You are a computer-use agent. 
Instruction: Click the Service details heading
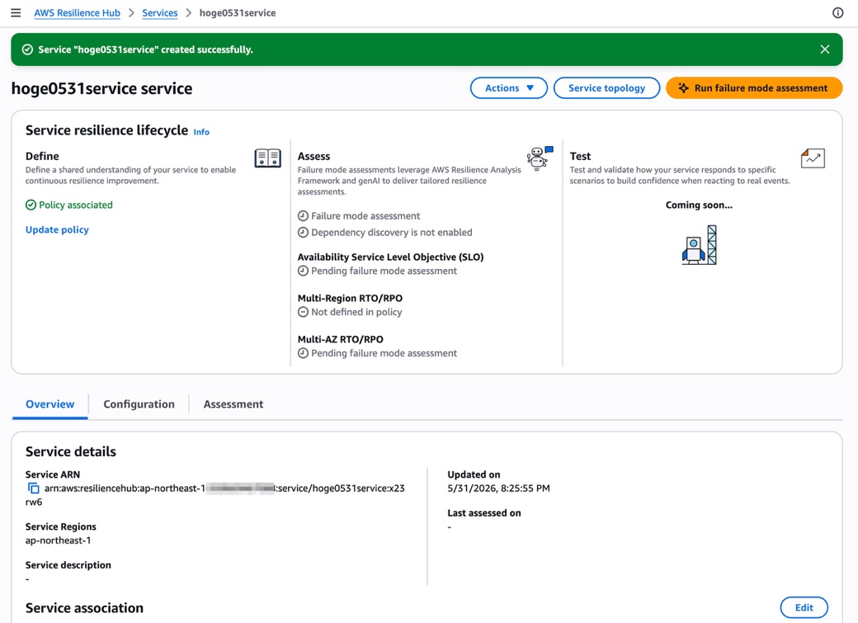pos(71,451)
